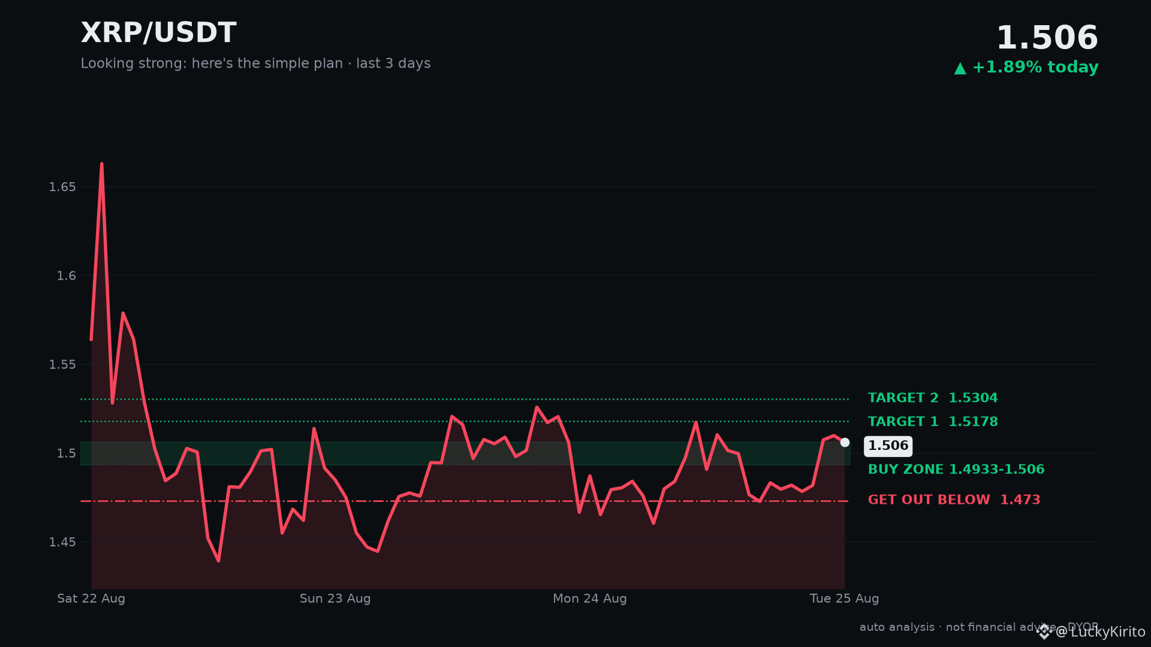Click the @LuckyKirito handle text
Screen dimensions: 1151x647
pos(1101,632)
